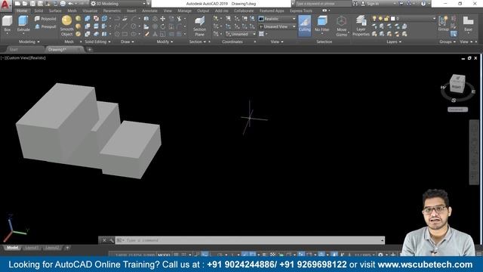
Task: Switch to the Home ribbon tab
Action: tap(22, 11)
